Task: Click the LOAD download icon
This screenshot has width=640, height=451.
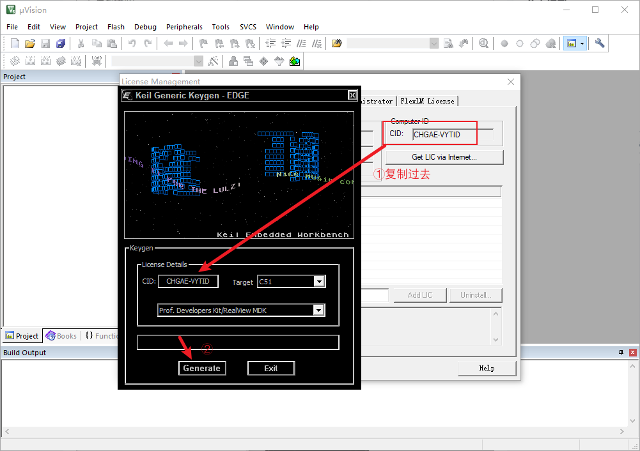Action: [97, 61]
